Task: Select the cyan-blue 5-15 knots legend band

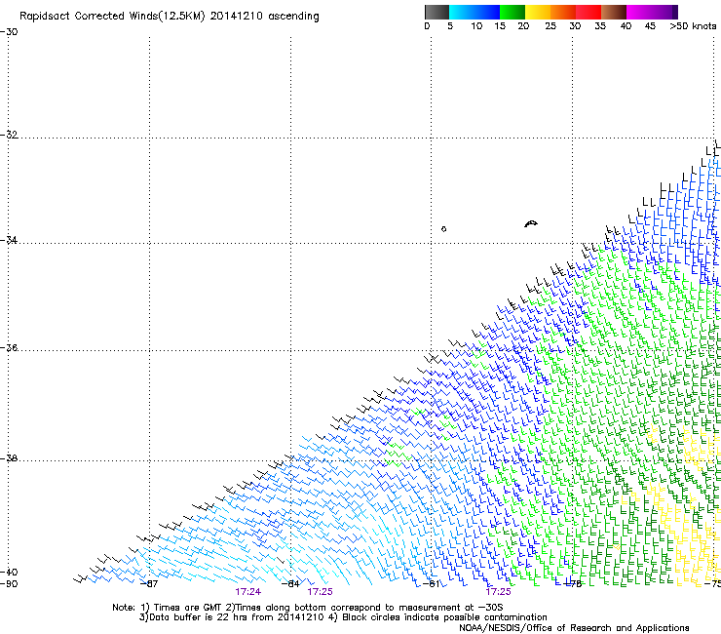Action: (x=474, y=12)
